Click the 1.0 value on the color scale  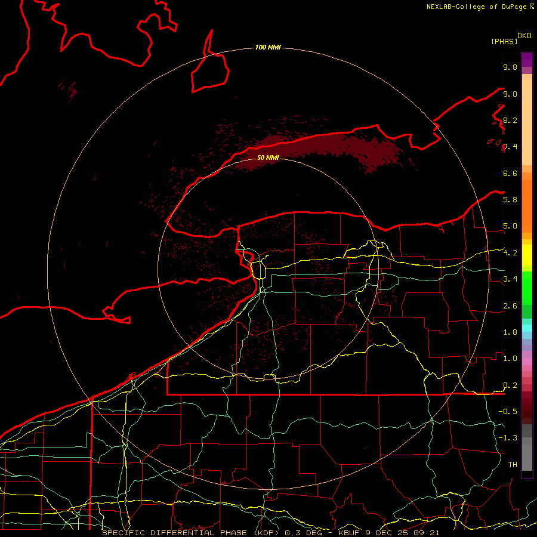510,359
